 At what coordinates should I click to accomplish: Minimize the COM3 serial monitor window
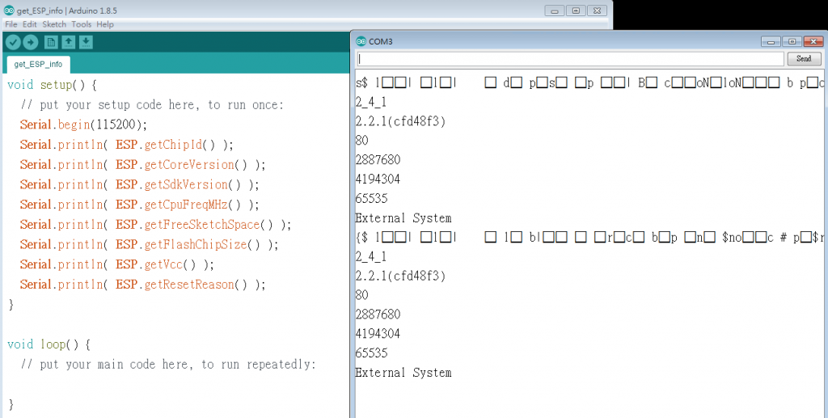[x=771, y=42]
